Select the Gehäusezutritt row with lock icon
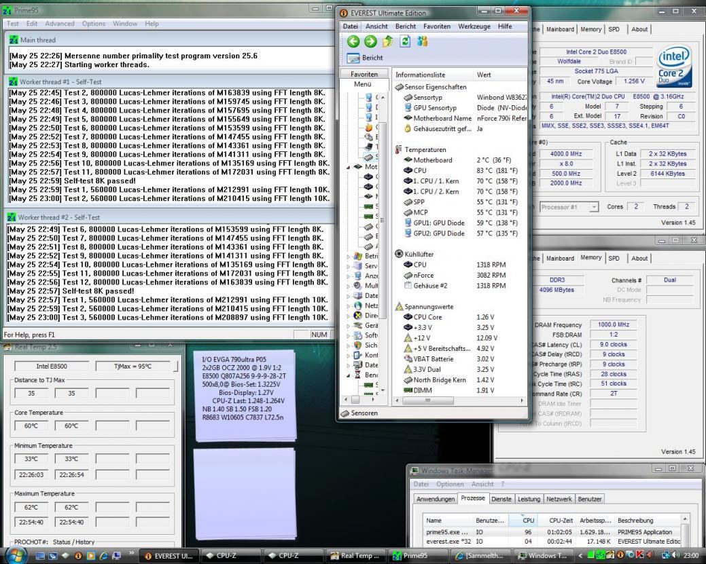This screenshot has height=564, width=706. [465, 129]
